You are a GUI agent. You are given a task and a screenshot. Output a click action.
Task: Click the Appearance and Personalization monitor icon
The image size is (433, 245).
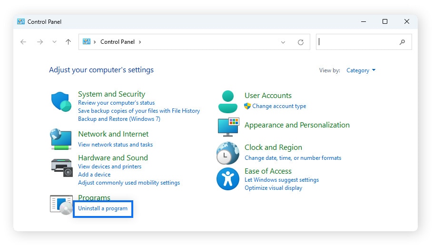[228, 127]
